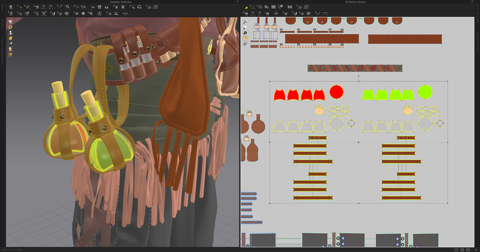Select the Steam iron tool in 2D toolbar
Image resolution: width=480 pixels, height=252 pixels.
coord(276,13)
